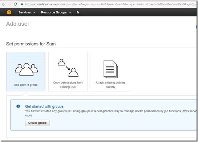Click the pin shortcut icon in navbar
Viewport: 198px width, 142px height.
tap(78, 12)
